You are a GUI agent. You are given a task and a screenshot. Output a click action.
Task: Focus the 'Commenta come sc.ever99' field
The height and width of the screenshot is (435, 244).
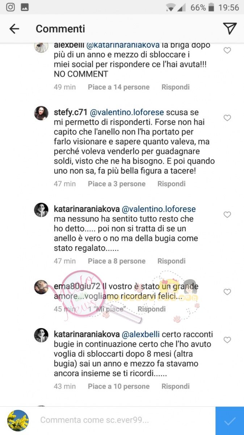(x=125, y=420)
